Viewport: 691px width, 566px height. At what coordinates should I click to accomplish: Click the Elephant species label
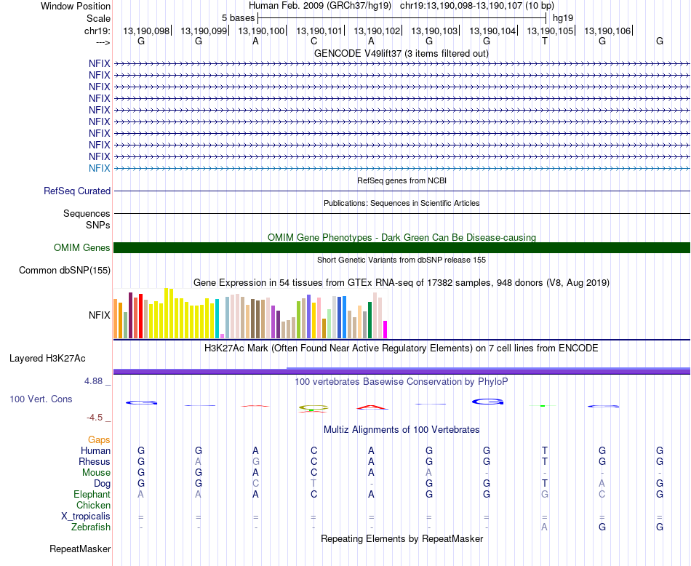point(92,495)
